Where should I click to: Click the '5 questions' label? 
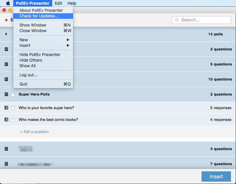point(221,64)
